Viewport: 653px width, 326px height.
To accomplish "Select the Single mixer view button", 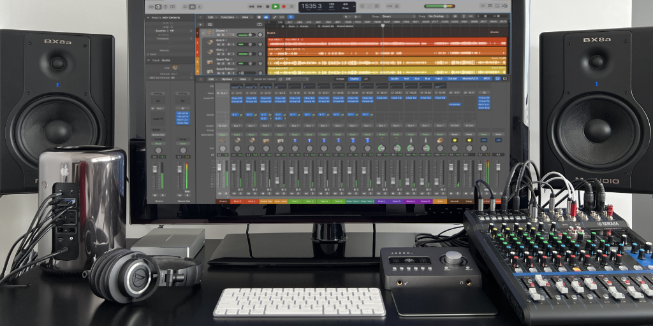I will coord(339,79).
